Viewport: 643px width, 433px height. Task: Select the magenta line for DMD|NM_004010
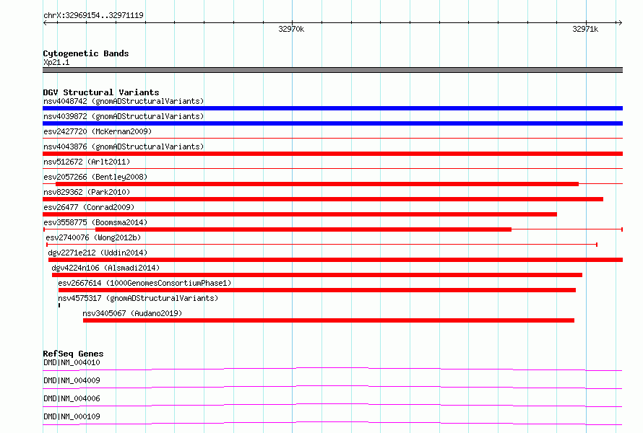point(332,369)
